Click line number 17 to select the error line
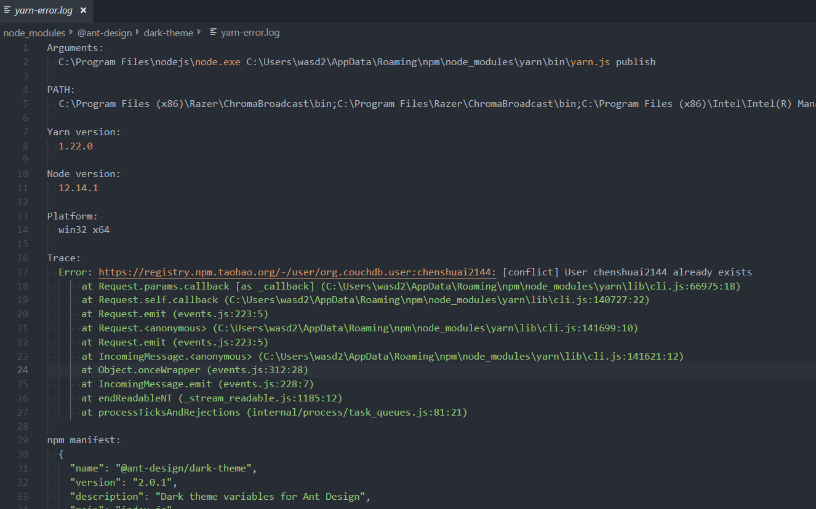816x509 pixels. click(23, 272)
